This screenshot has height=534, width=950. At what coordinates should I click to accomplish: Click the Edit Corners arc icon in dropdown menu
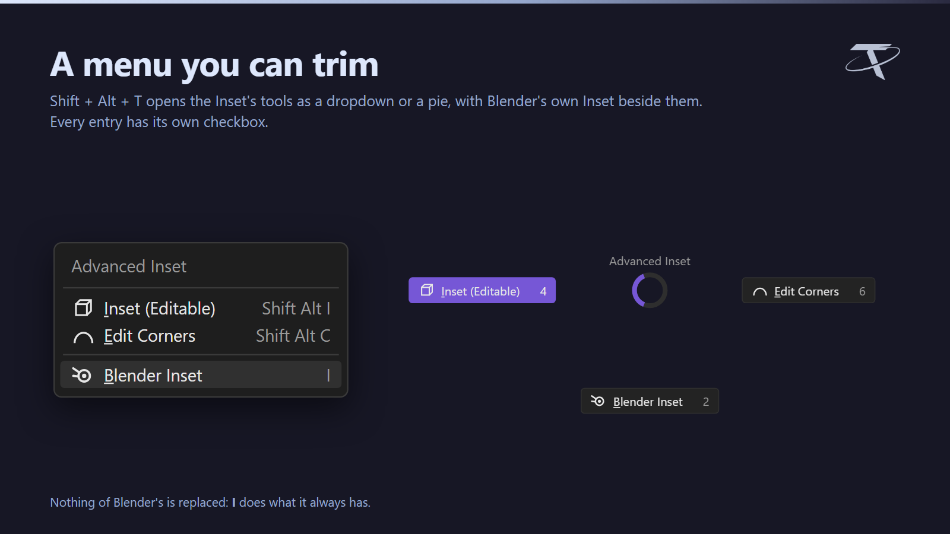click(83, 338)
